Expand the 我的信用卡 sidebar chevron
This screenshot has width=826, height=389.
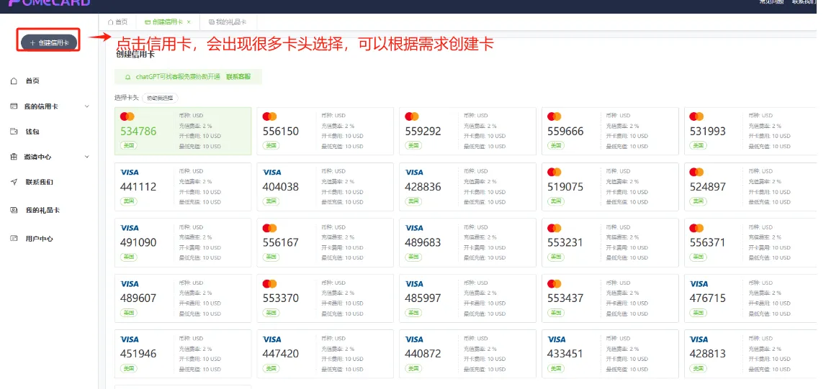click(87, 106)
